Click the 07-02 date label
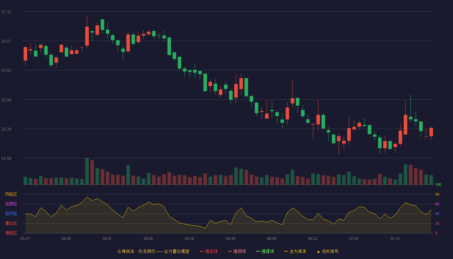 354,239
